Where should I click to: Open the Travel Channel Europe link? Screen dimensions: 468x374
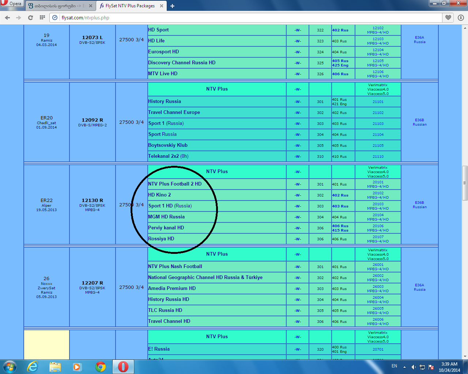(x=174, y=112)
